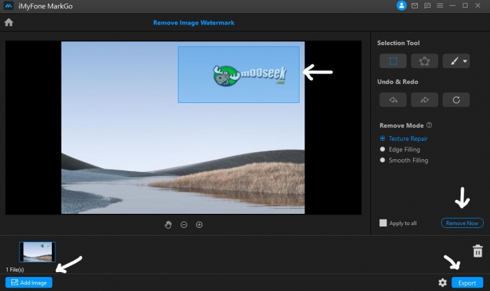Zoom out of the image preview
The image size is (490, 291).
pyautogui.click(x=183, y=224)
